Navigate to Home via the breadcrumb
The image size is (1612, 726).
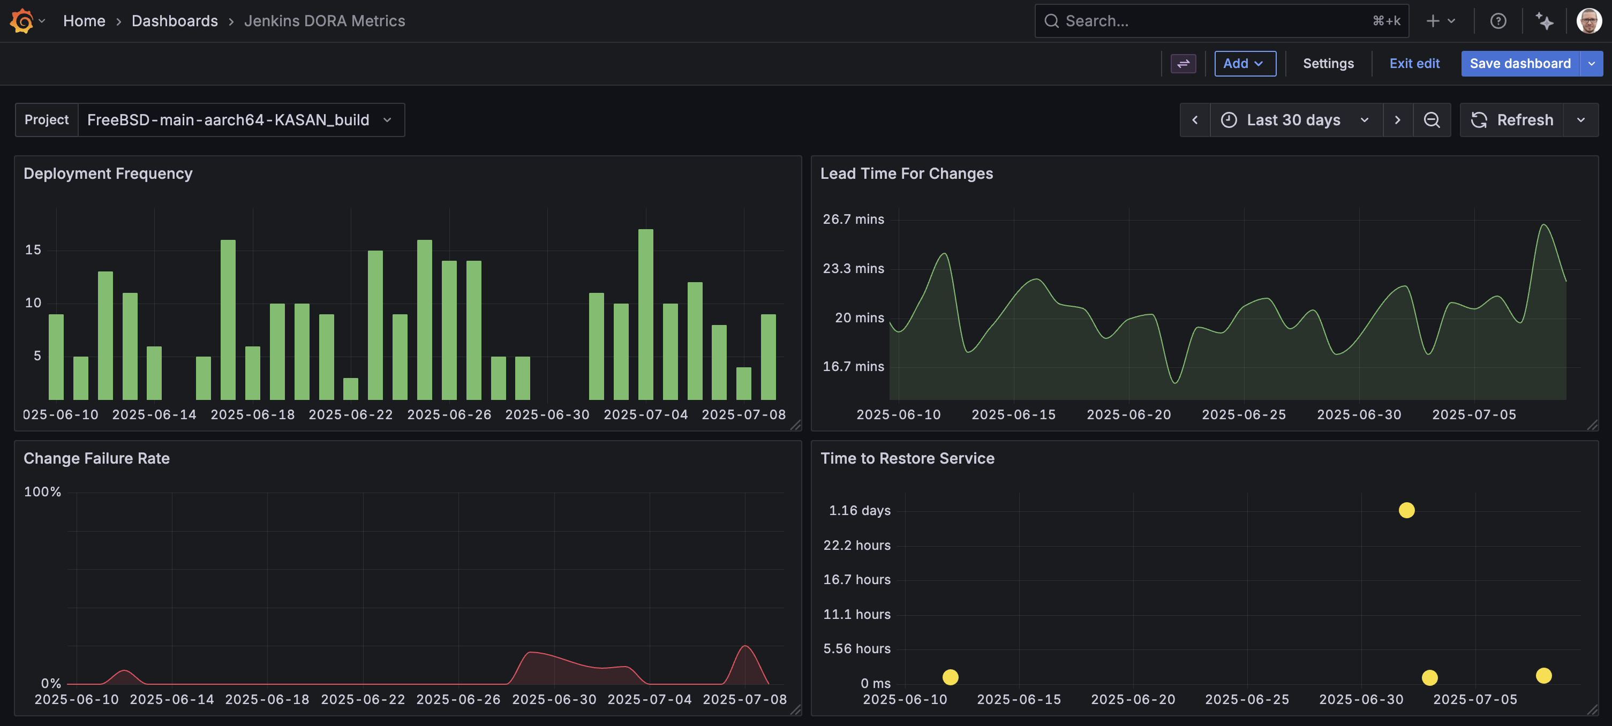point(85,21)
